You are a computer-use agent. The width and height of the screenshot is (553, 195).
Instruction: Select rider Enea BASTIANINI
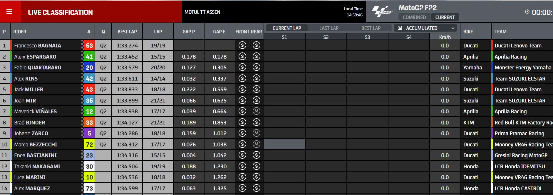35,155
